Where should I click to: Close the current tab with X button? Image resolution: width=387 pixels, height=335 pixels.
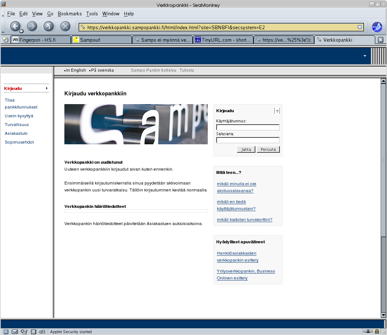(380, 40)
